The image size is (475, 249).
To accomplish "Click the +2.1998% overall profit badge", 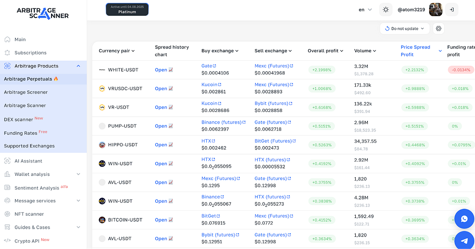I will coord(322,70).
